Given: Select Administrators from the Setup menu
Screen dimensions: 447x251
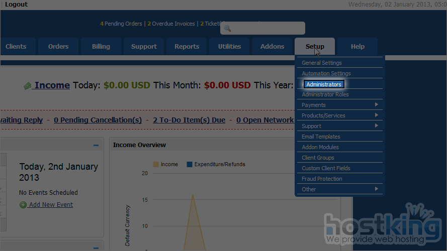Looking at the screenshot, I should [x=324, y=84].
